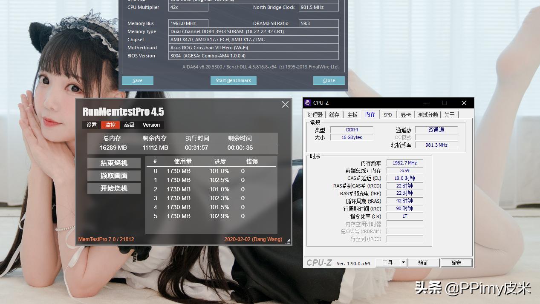View the SPD tab in CPU-Z
The width and height of the screenshot is (540, 304).
click(388, 114)
